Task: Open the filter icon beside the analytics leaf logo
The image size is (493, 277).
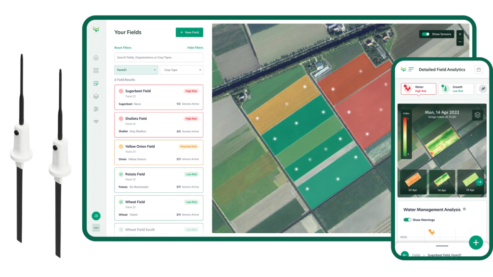Action: (411, 70)
